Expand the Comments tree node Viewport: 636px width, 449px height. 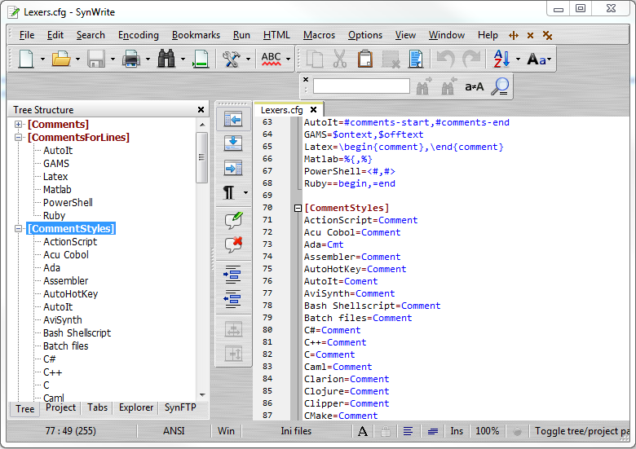point(19,125)
